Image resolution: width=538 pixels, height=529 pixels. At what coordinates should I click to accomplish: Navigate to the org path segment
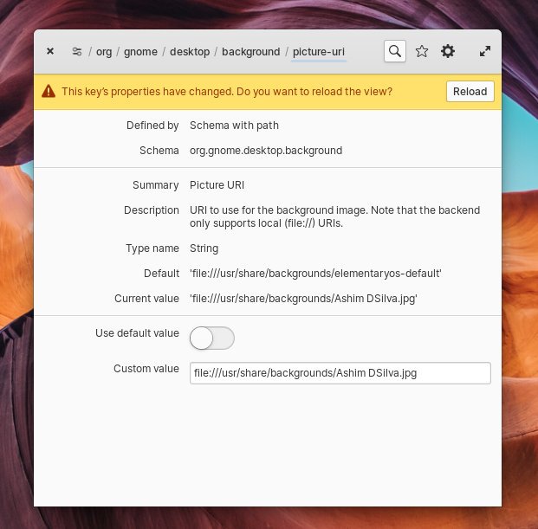pos(104,52)
